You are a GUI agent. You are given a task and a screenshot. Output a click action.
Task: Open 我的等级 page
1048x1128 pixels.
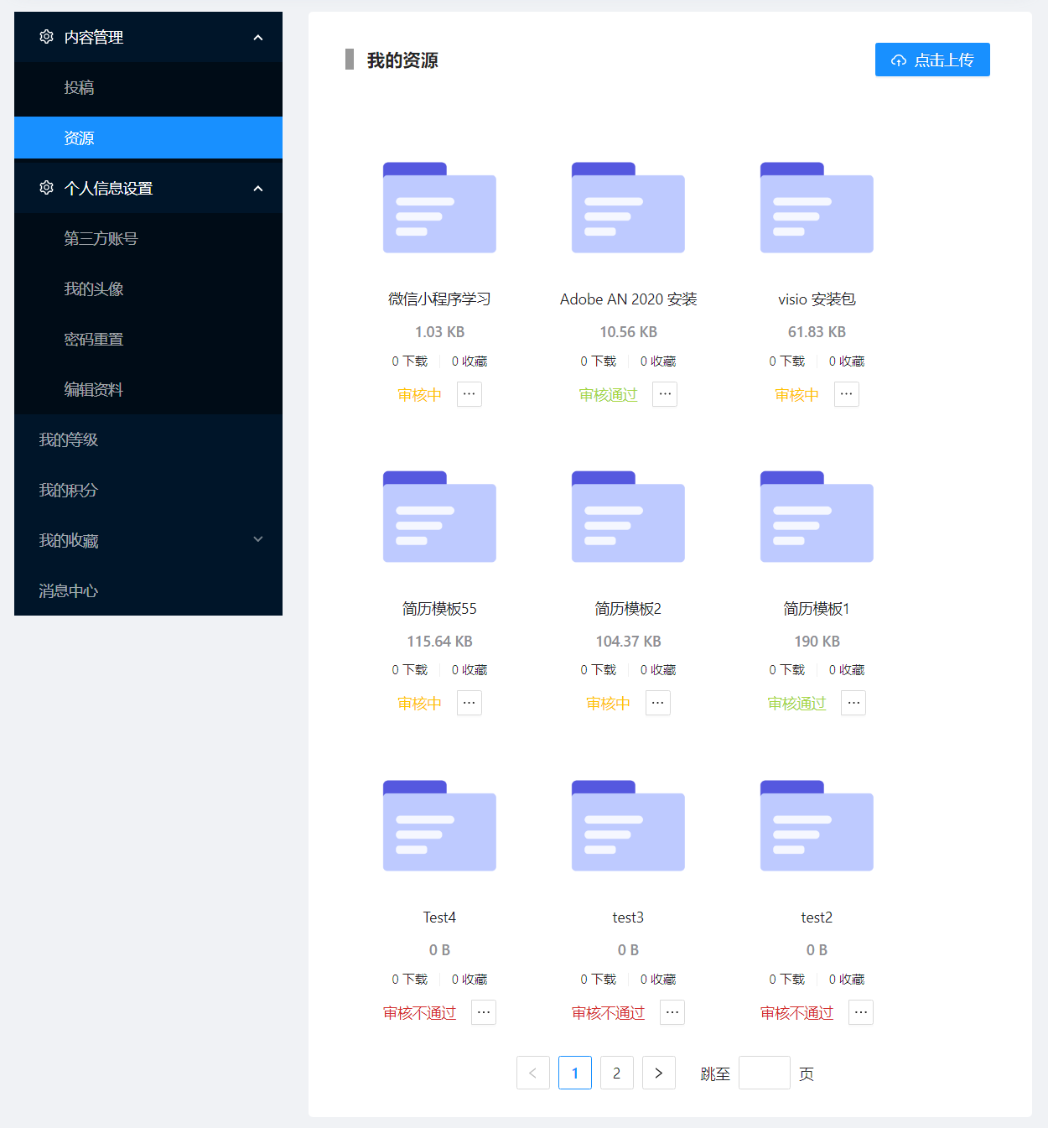point(148,439)
